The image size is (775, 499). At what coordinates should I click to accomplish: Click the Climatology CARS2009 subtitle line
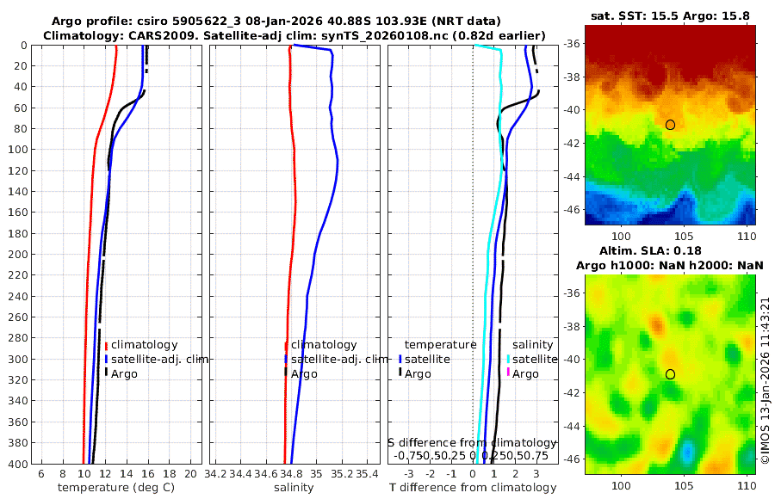[x=294, y=36]
